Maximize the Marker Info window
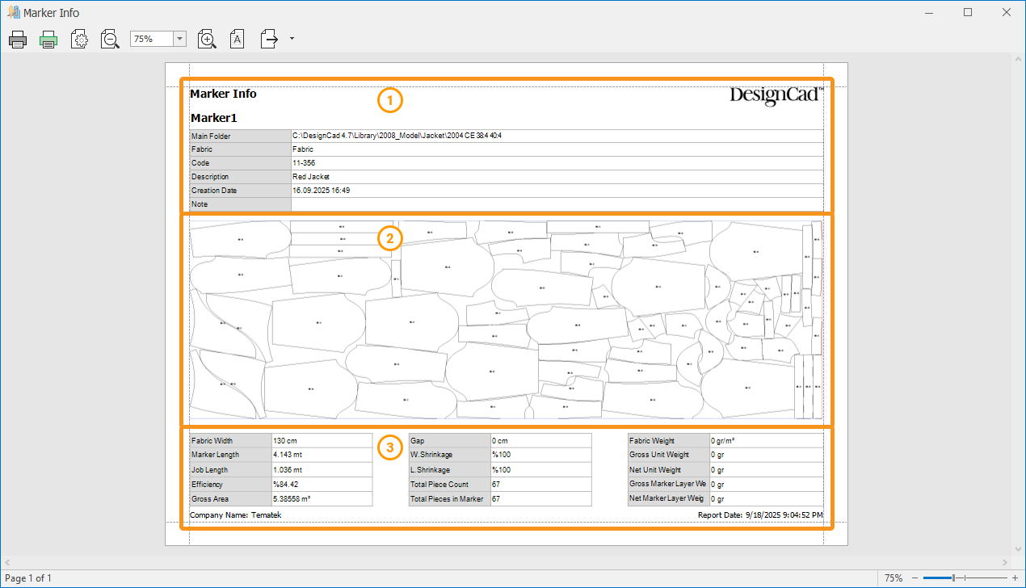The width and height of the screenshot is (1026, 588). click(968, 13)
